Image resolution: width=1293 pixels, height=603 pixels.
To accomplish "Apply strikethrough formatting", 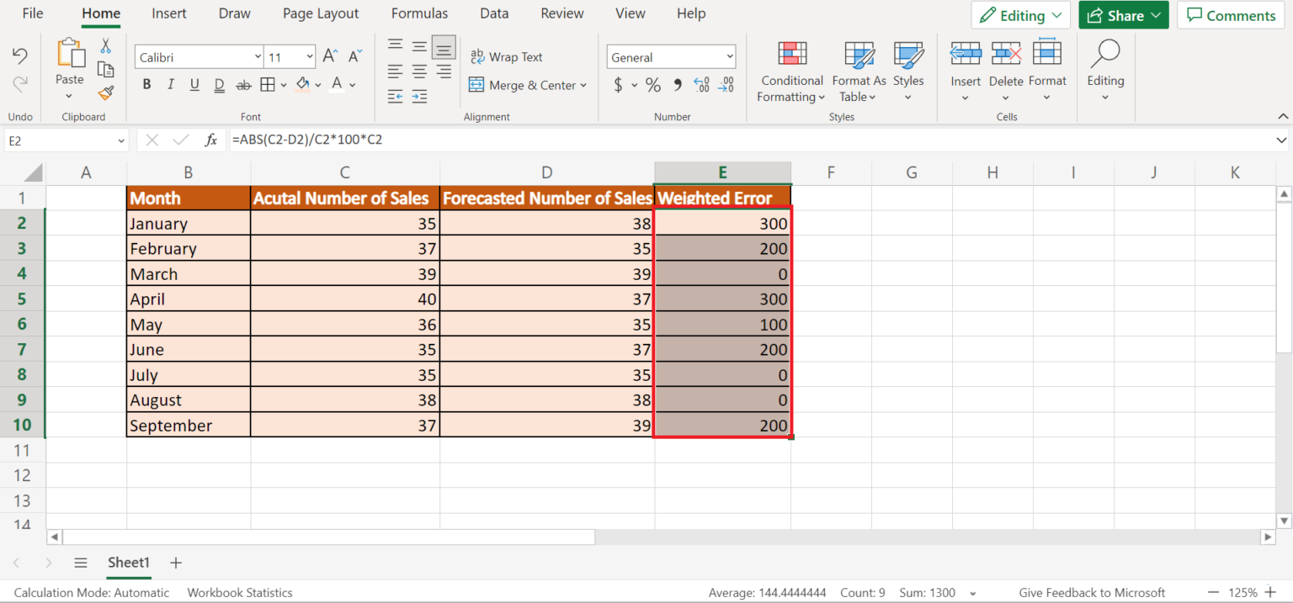I will (x=242, y=83).
